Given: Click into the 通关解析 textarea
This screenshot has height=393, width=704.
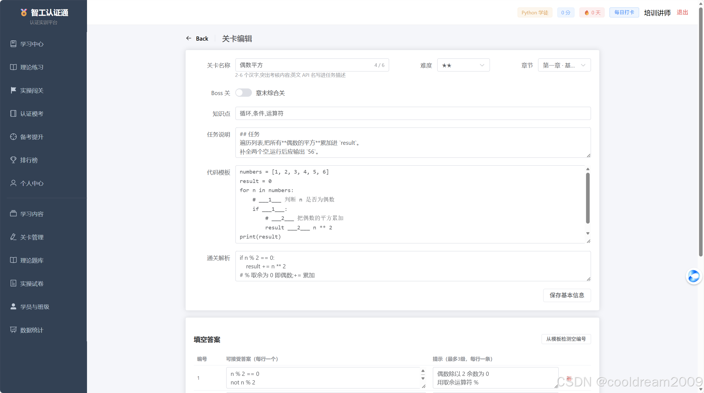Looking at the screenshot, I should tap(413, 266).
